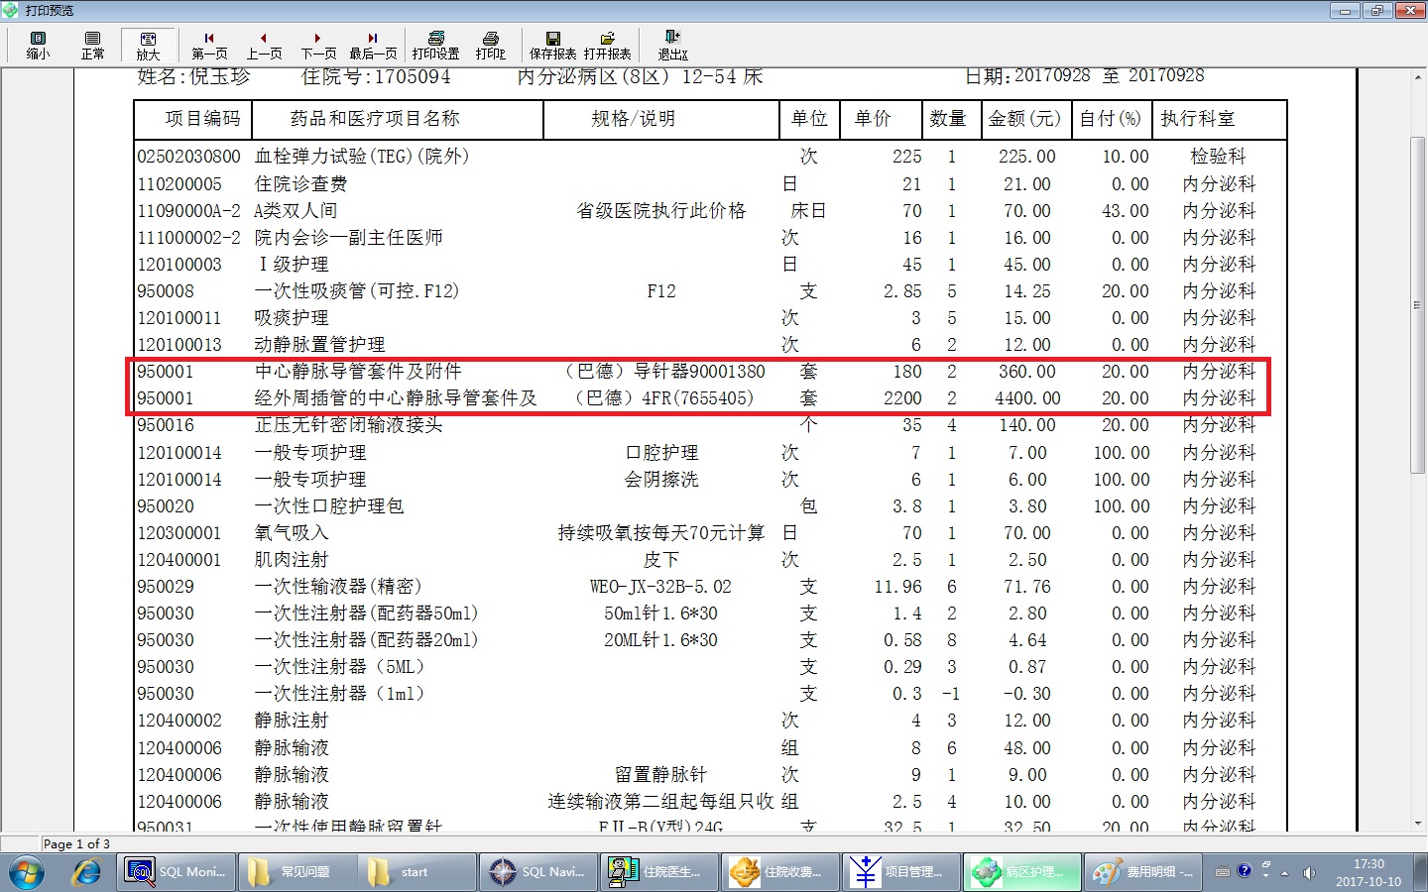This screenshot has width=1428, height=892.
Task: Click the volume speaker tray icon
Action: pos(1309,873)
